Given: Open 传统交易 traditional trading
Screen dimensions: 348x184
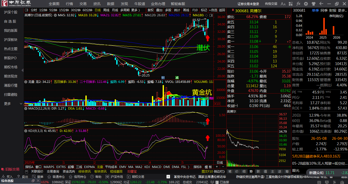Looking at the screenshot, I should [271, 4].
